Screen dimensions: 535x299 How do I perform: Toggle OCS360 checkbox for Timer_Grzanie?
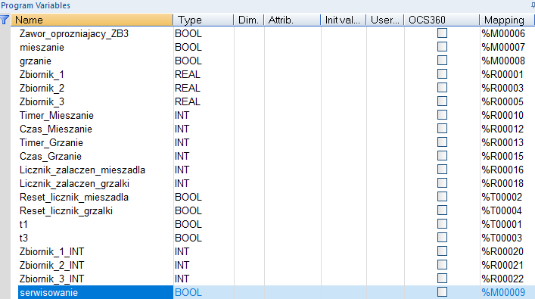pyautogui.click(x=442, y=142)
